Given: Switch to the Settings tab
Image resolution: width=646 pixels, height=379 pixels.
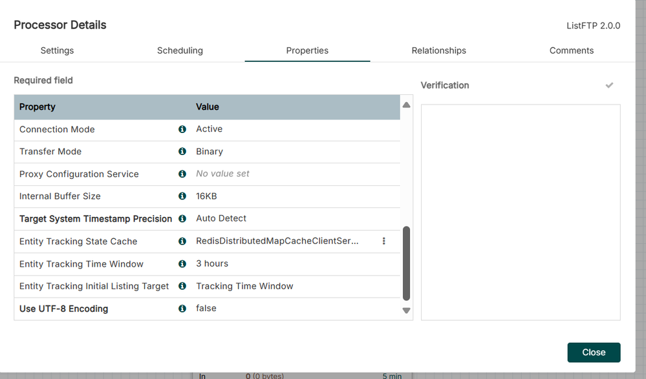Looking at the screenshot, I should [x=57, y=50].
